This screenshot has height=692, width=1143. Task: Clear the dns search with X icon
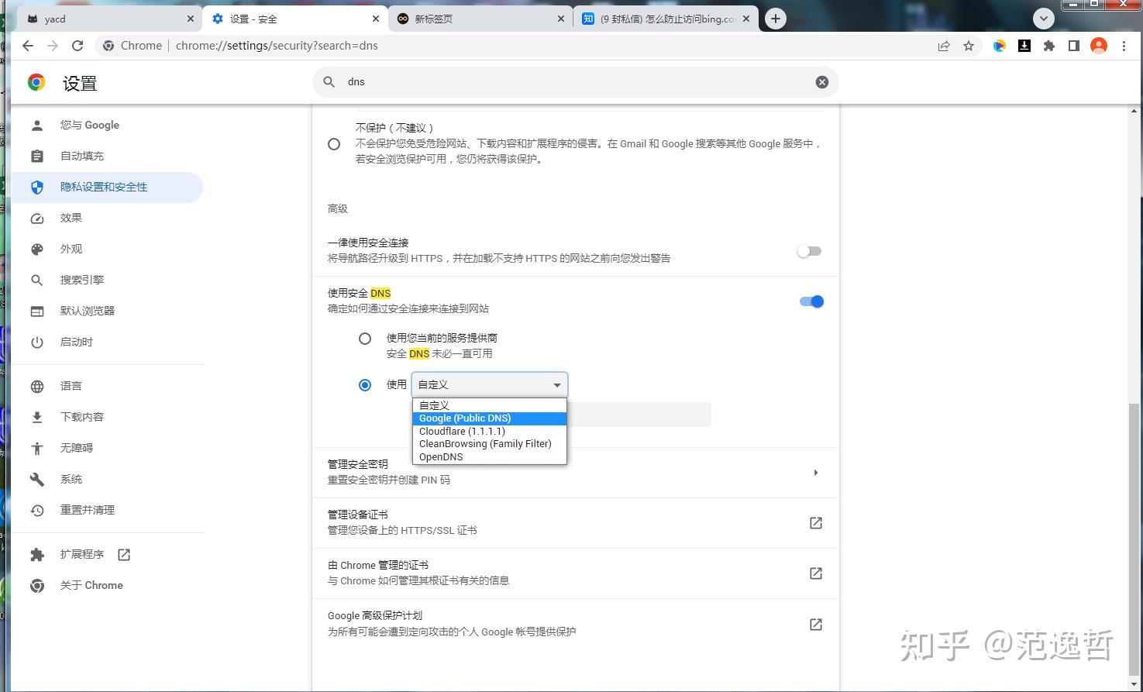click(x=822, y=82)
